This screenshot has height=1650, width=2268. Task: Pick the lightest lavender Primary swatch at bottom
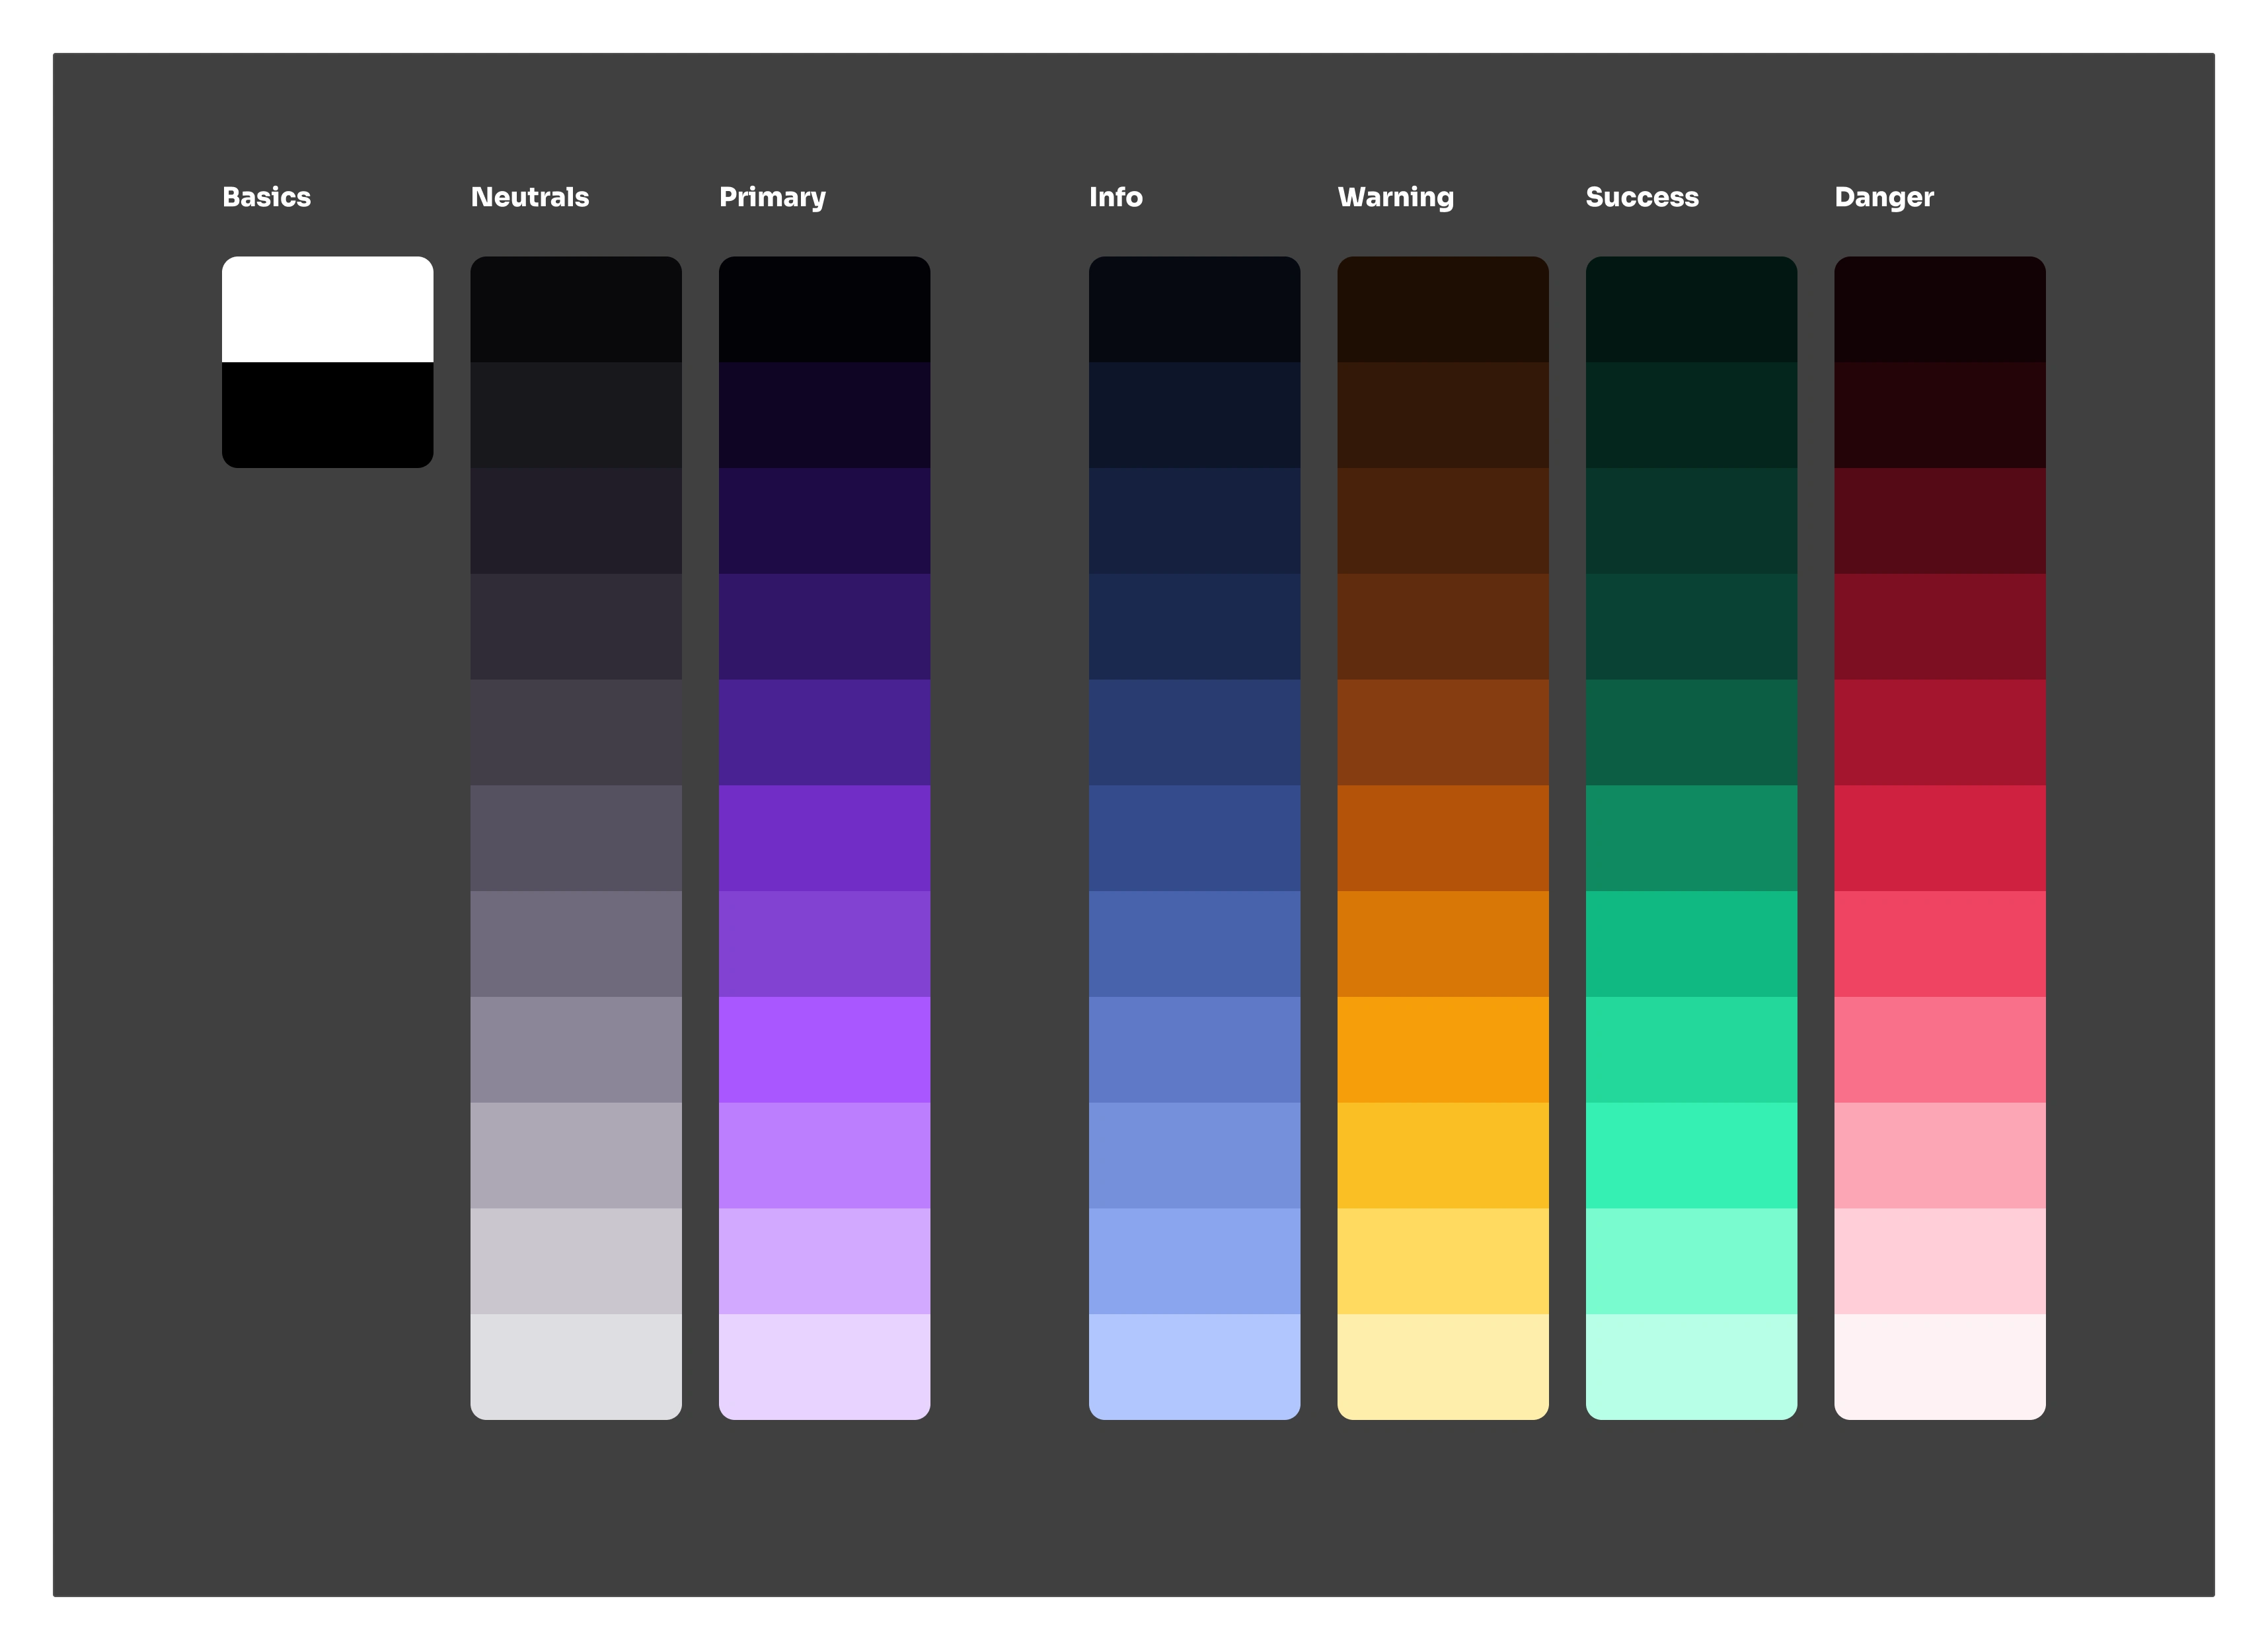pos(824,1366)
